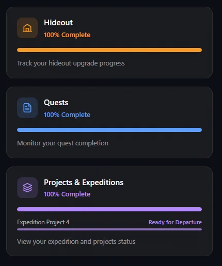Click the blue Quests document icon
The height and width of the screenshot is (266, 222).
point(27,108)
